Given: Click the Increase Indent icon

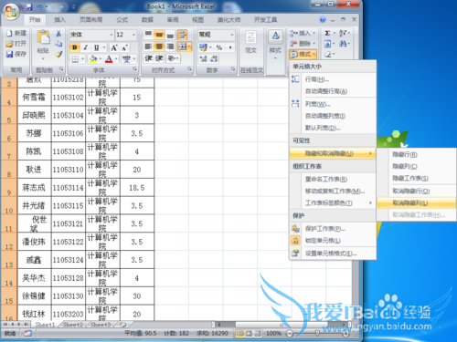Looking at the screenshot, I should coord(159,58).
